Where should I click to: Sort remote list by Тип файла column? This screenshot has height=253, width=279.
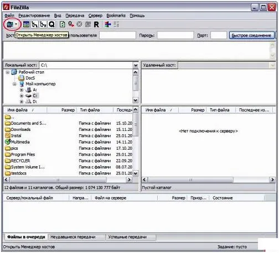(x=221, y=110)
